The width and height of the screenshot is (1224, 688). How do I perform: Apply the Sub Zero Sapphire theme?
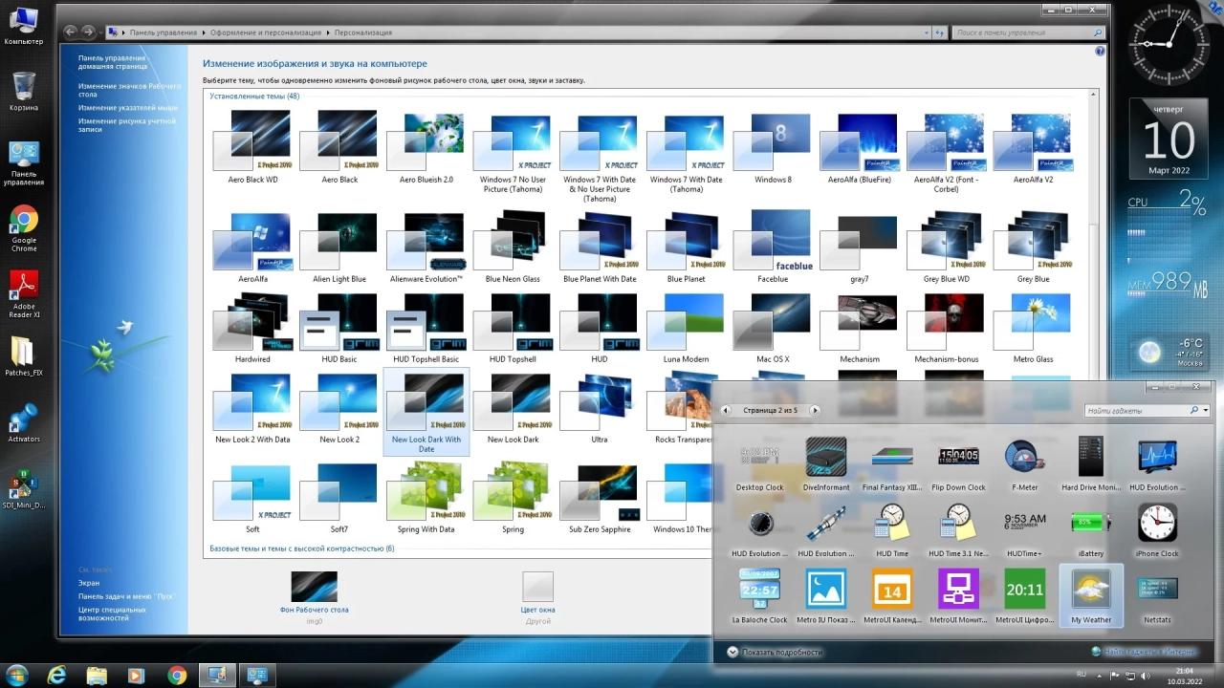tap(600, 498)
